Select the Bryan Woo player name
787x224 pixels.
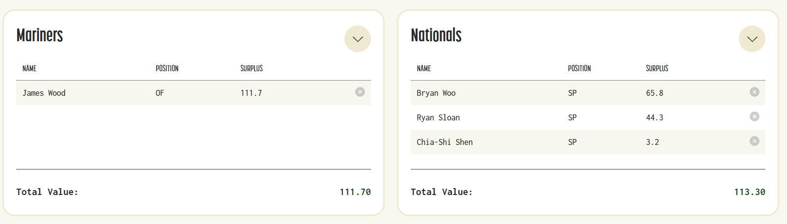point(436,93)
